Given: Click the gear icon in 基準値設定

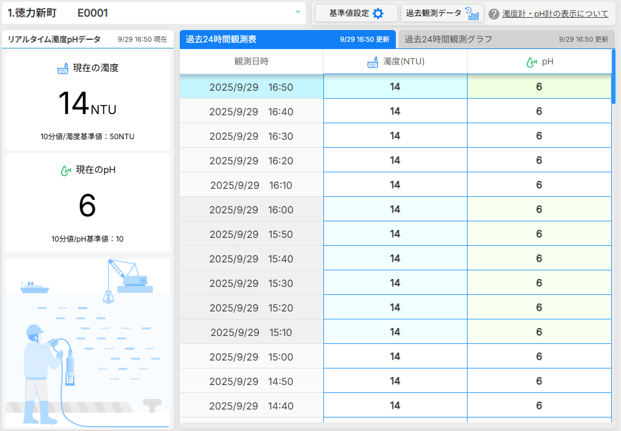Looking at the screenshot, I should point(378,13).
